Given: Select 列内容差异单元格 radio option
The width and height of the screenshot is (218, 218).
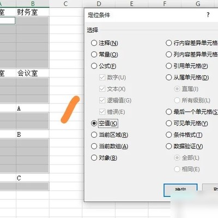Looking at the screenshot, I should point(169,55).
